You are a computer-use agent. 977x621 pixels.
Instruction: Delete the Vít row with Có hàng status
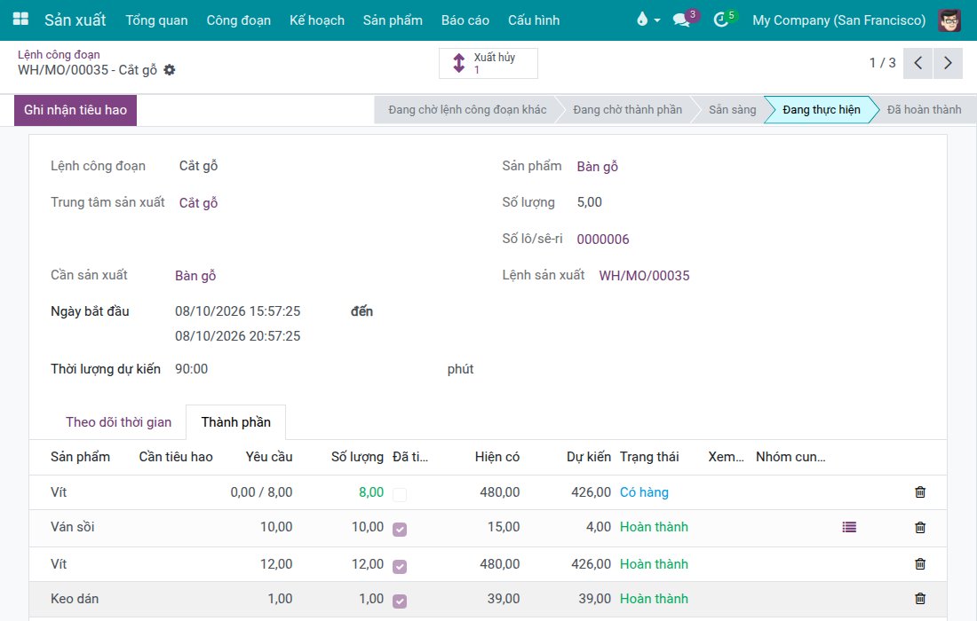pos(919,492)
